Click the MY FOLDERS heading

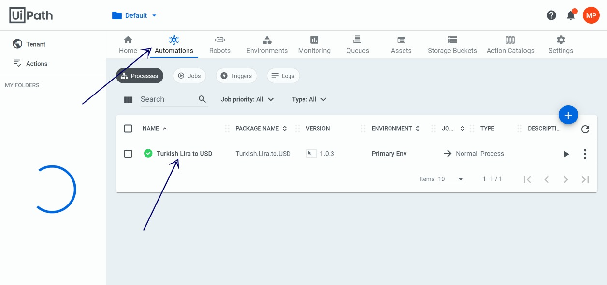(22, 85)
